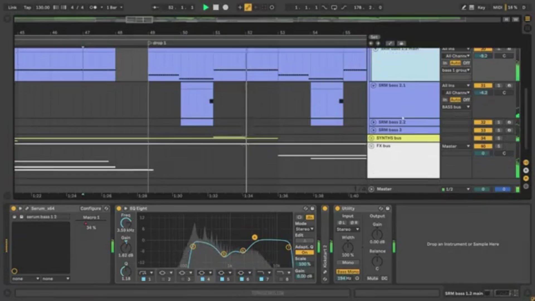Image resolution: width=535 pixels, height=301 pixels.
Task: Click the Key map mode button
Action: [x=481, y=8]
